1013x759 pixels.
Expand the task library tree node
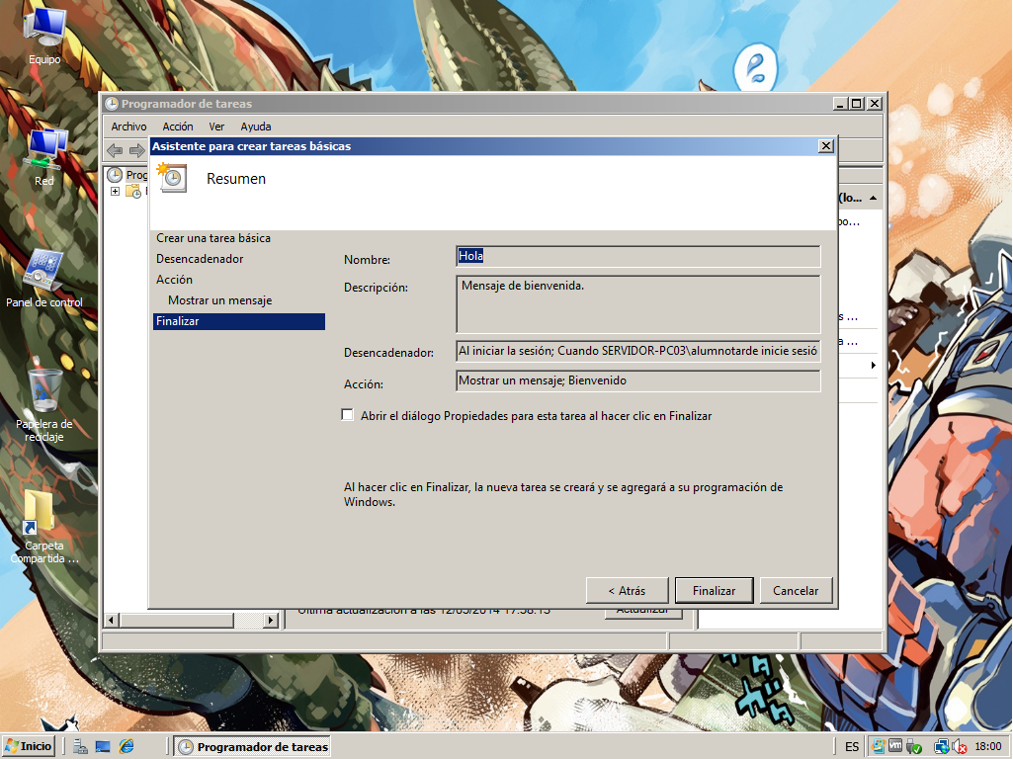115,191
